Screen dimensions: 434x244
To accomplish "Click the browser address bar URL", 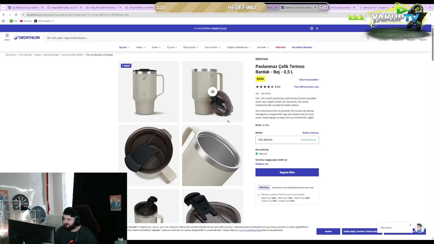I will pos(78,15).
